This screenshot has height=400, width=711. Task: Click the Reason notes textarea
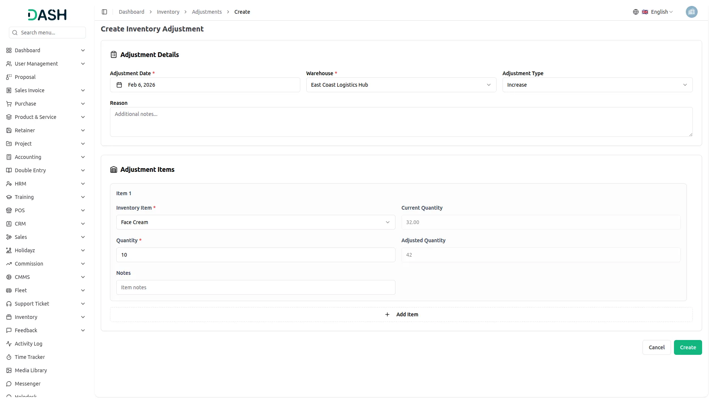(x=401, y=122)
